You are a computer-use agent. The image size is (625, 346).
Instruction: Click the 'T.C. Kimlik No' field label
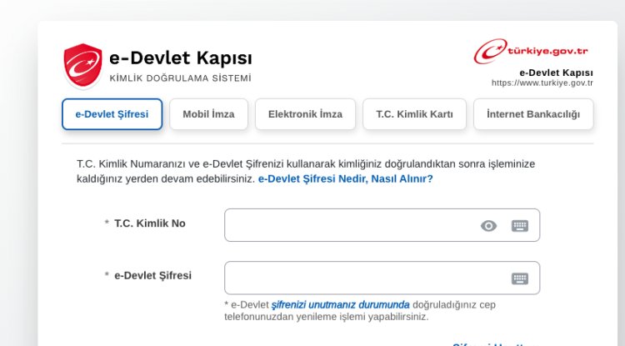point(150,223)
